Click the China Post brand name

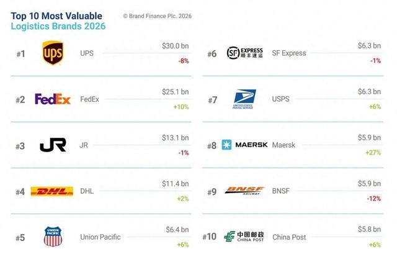point(289,237)
